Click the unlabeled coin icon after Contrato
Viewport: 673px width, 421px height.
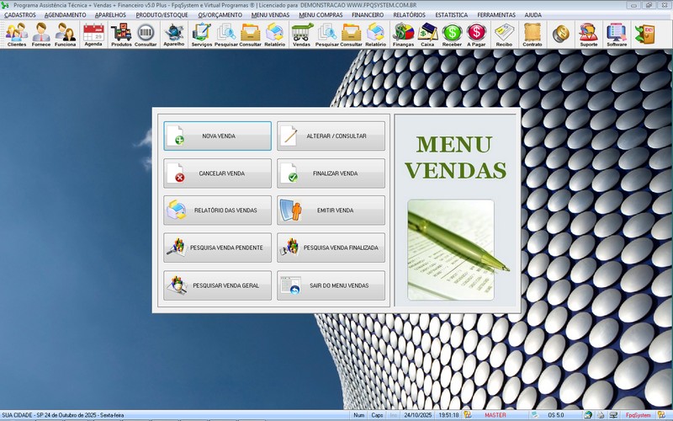click(x=560, y=34)
